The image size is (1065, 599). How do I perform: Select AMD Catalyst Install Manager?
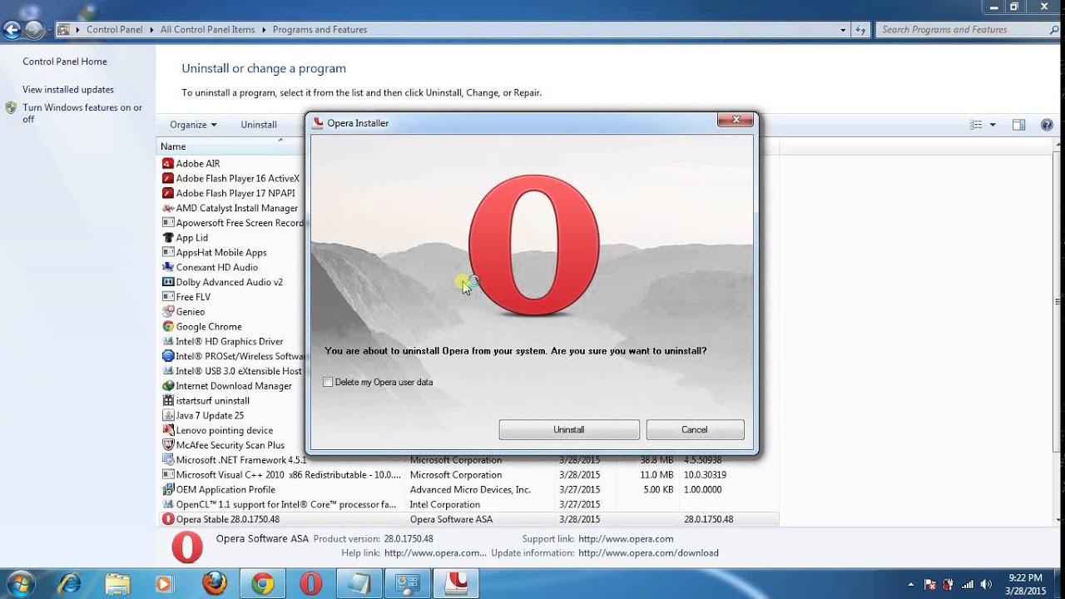237,209
